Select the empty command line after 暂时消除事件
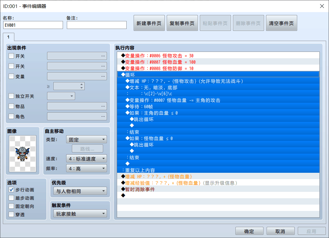Screen dimensions: 329x238 [218, 195]
